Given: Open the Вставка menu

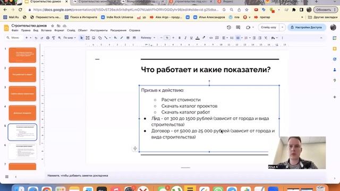Looking at the screenshot, I should tap(46, 31).
